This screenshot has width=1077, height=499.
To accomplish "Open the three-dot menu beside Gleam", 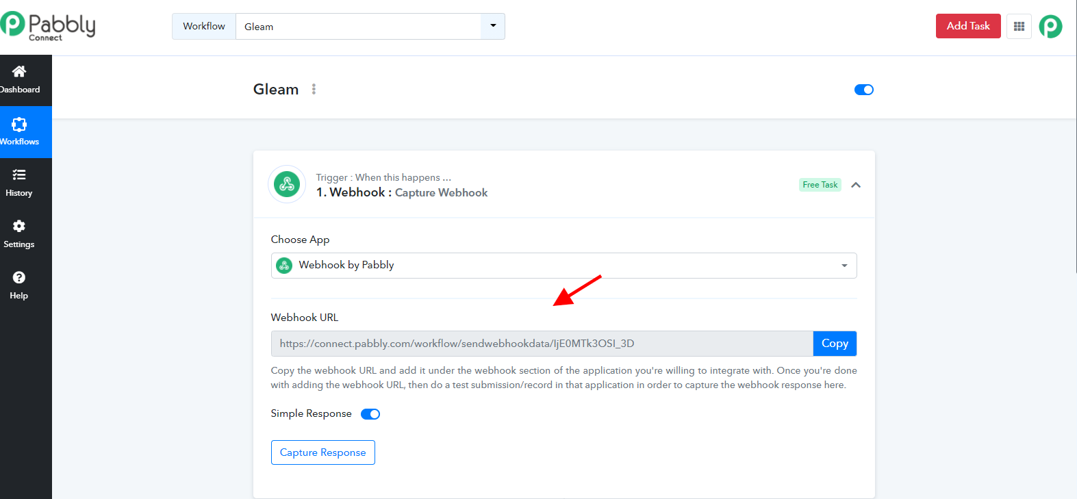I will point(314,89).
